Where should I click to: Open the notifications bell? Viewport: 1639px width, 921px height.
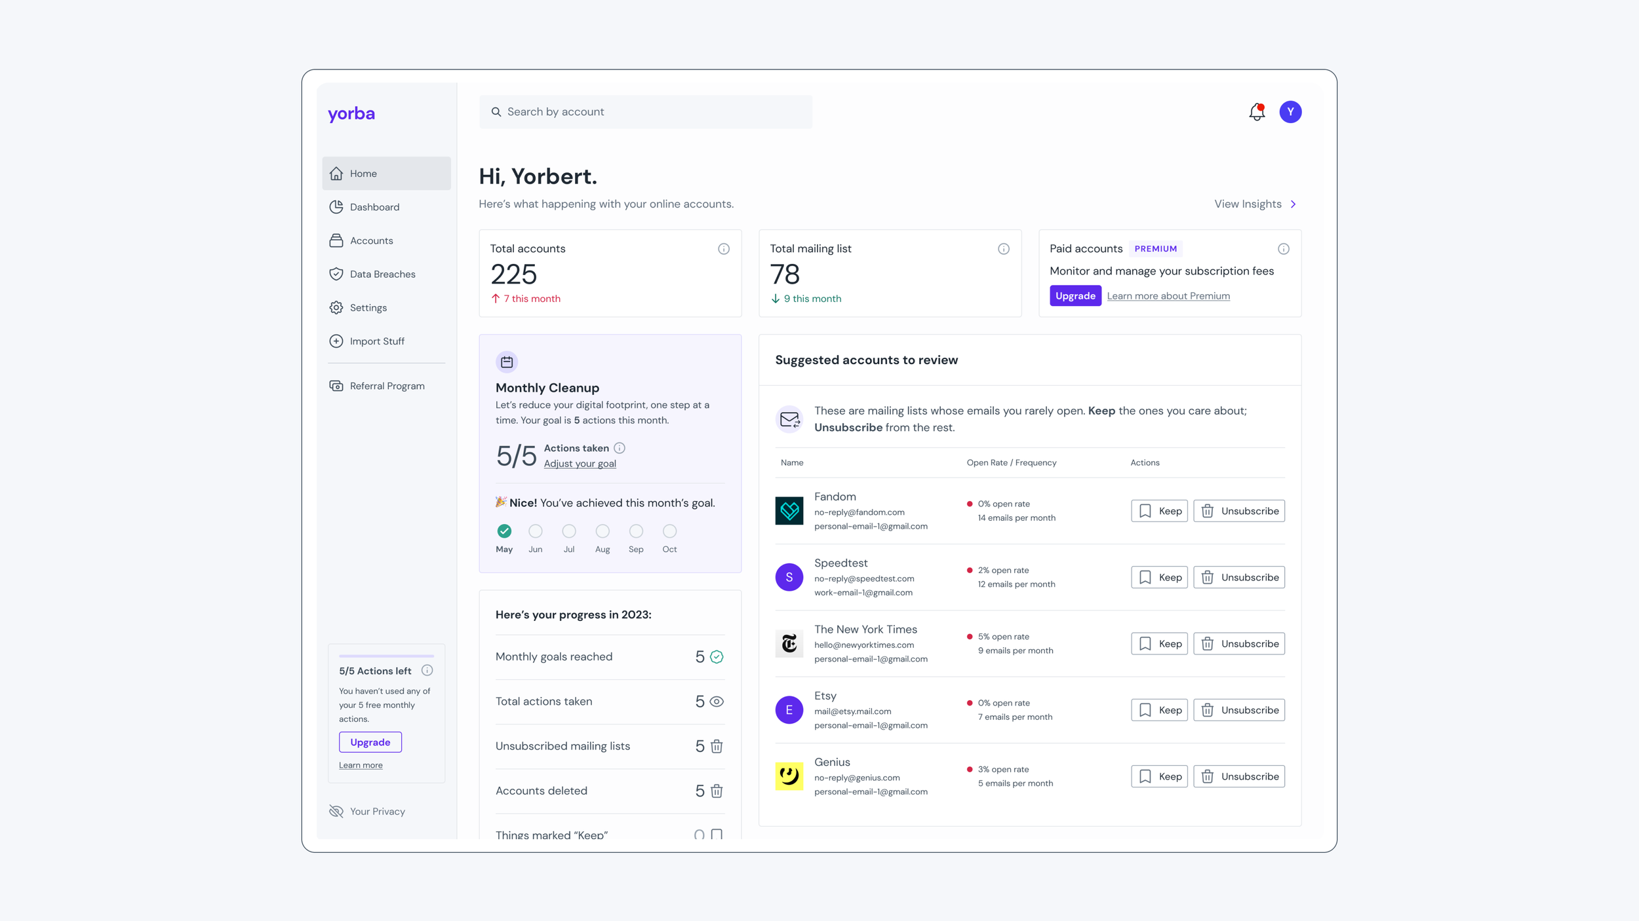click(x=1256, y=112)
